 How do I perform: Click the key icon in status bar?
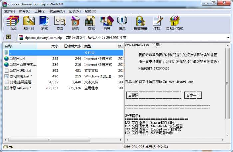point(11,147)
